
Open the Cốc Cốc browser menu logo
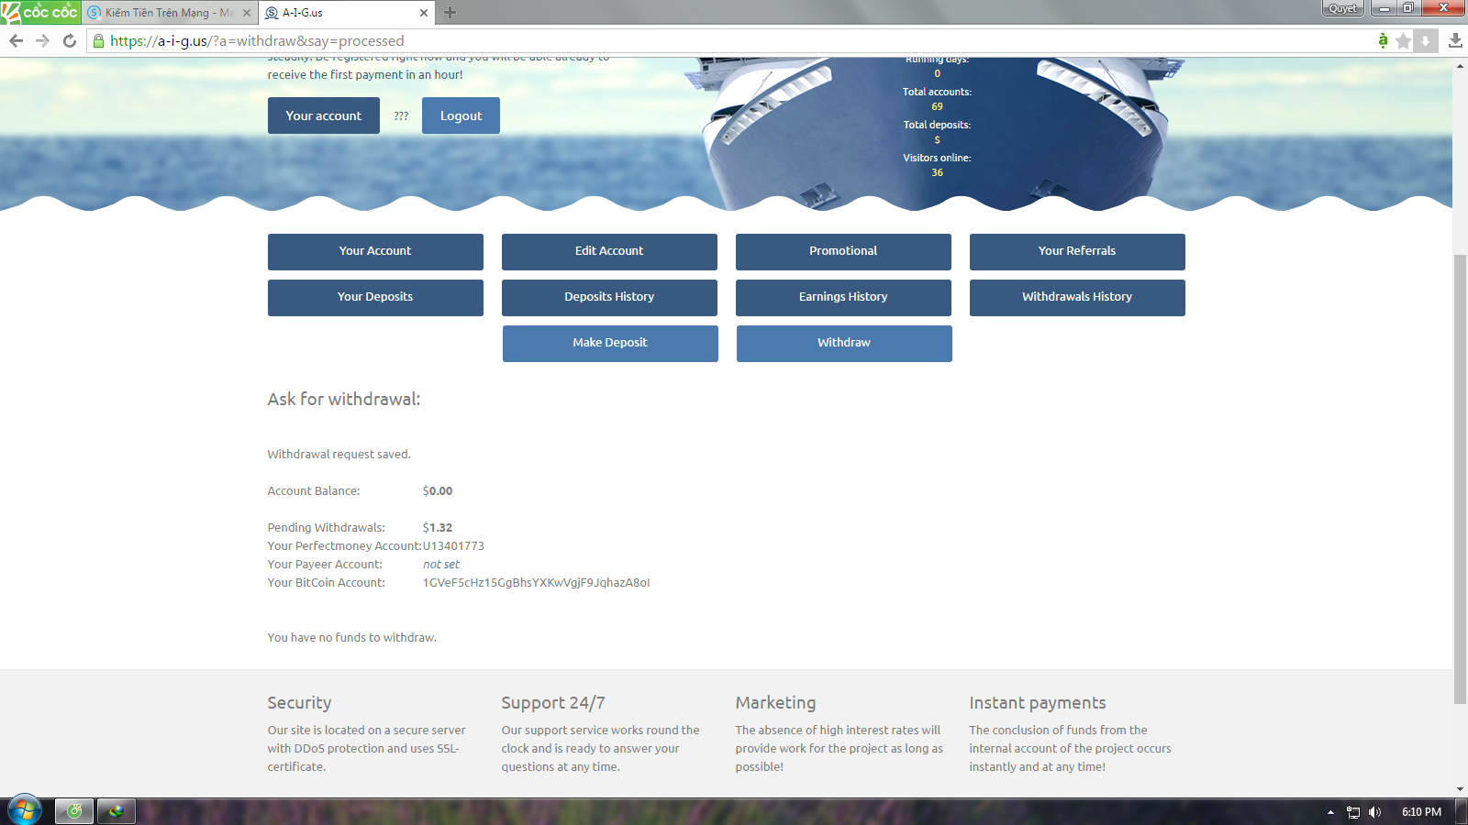[39, 12]
